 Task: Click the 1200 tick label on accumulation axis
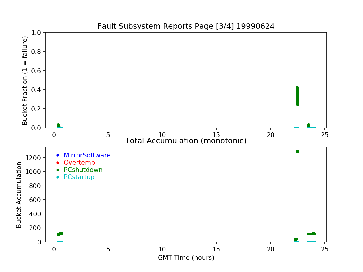(35, 158)
